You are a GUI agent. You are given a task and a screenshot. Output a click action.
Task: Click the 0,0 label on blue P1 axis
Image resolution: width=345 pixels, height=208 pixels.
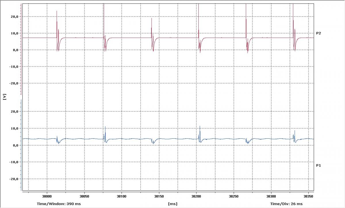click(x=16, y=145)
